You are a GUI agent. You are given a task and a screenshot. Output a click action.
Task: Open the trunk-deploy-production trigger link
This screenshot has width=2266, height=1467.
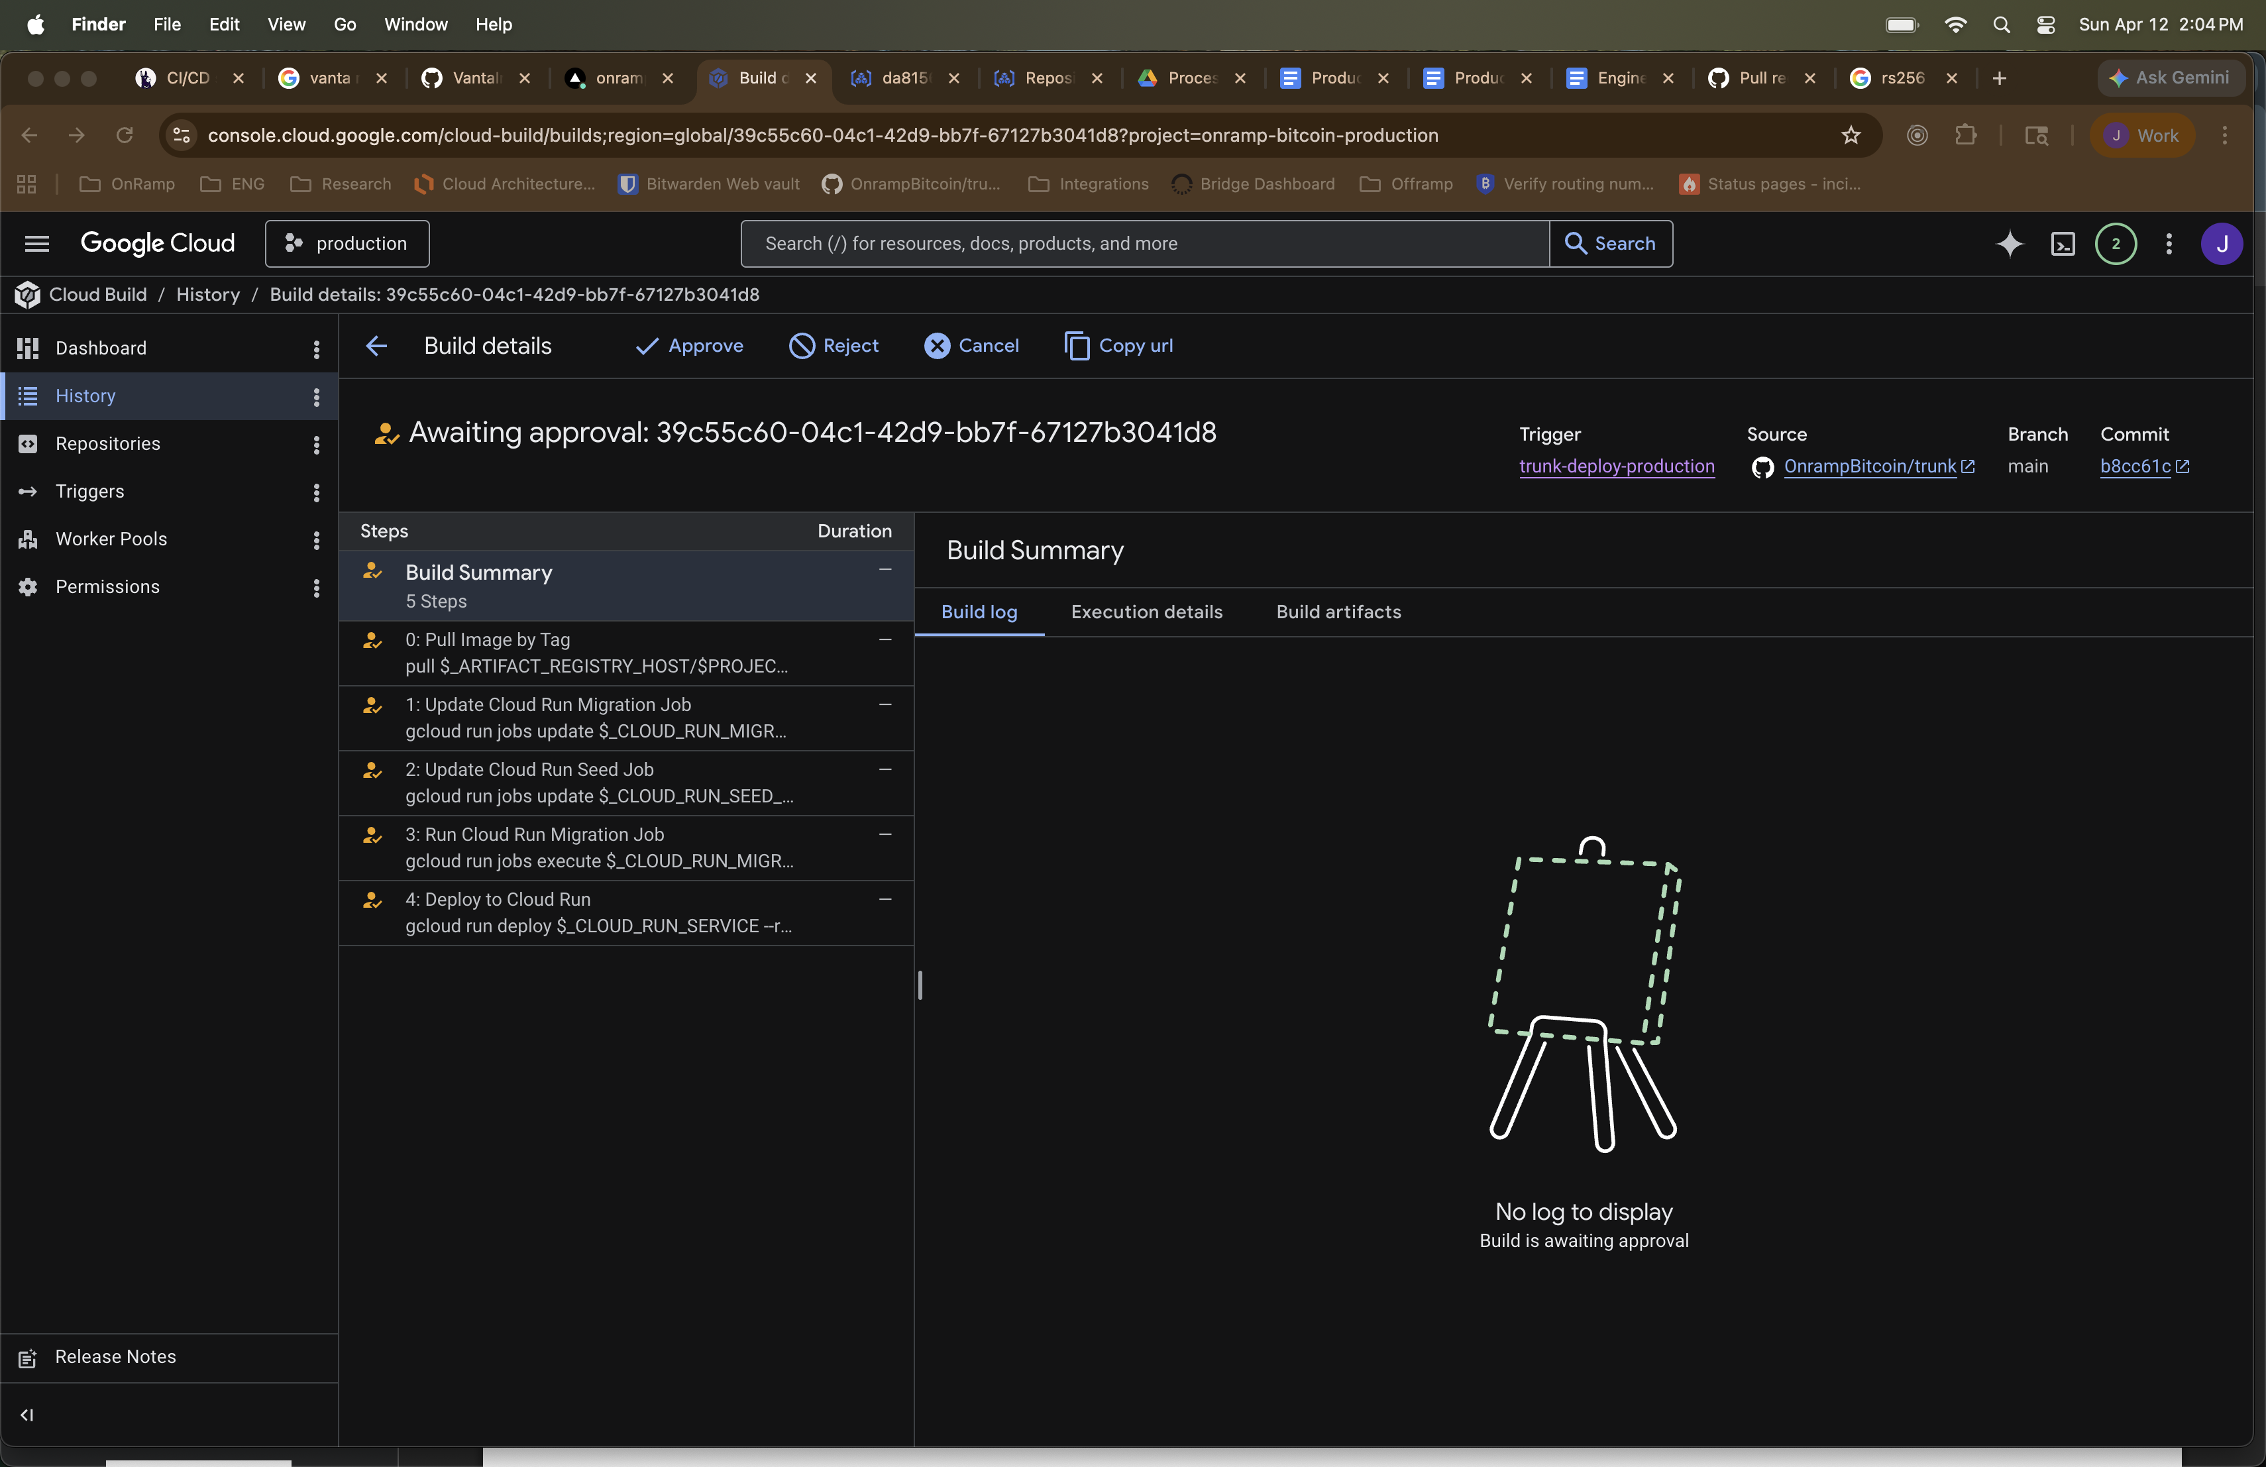(x=1617, y=466)
